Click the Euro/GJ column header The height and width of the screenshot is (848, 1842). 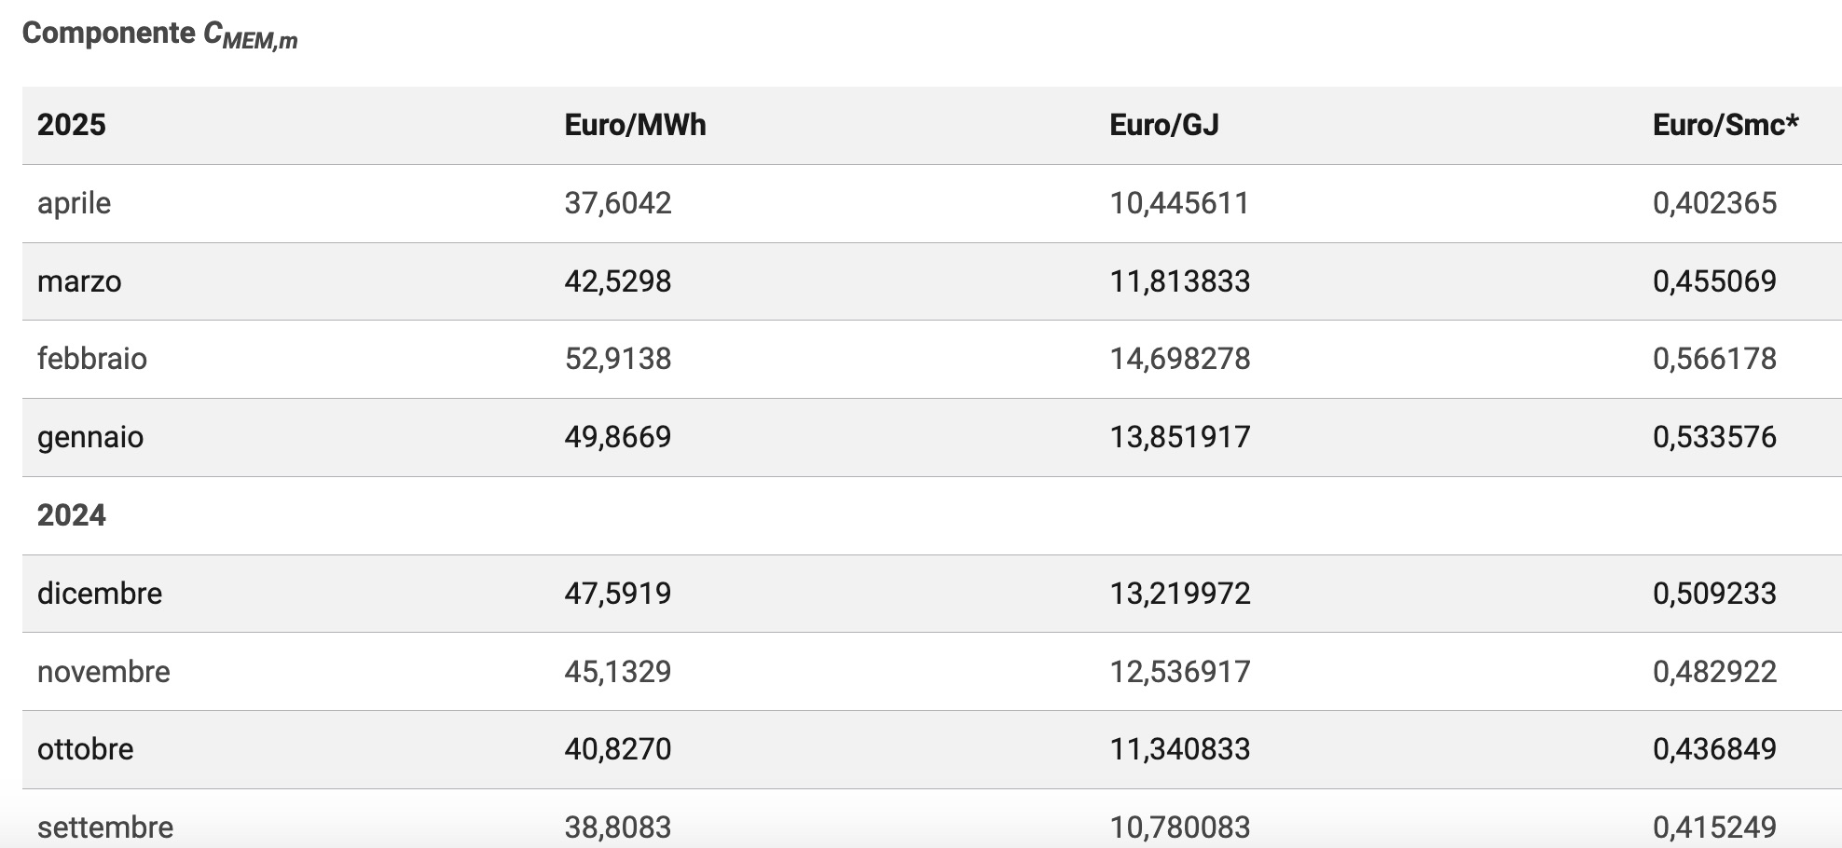click(1163, 125)
